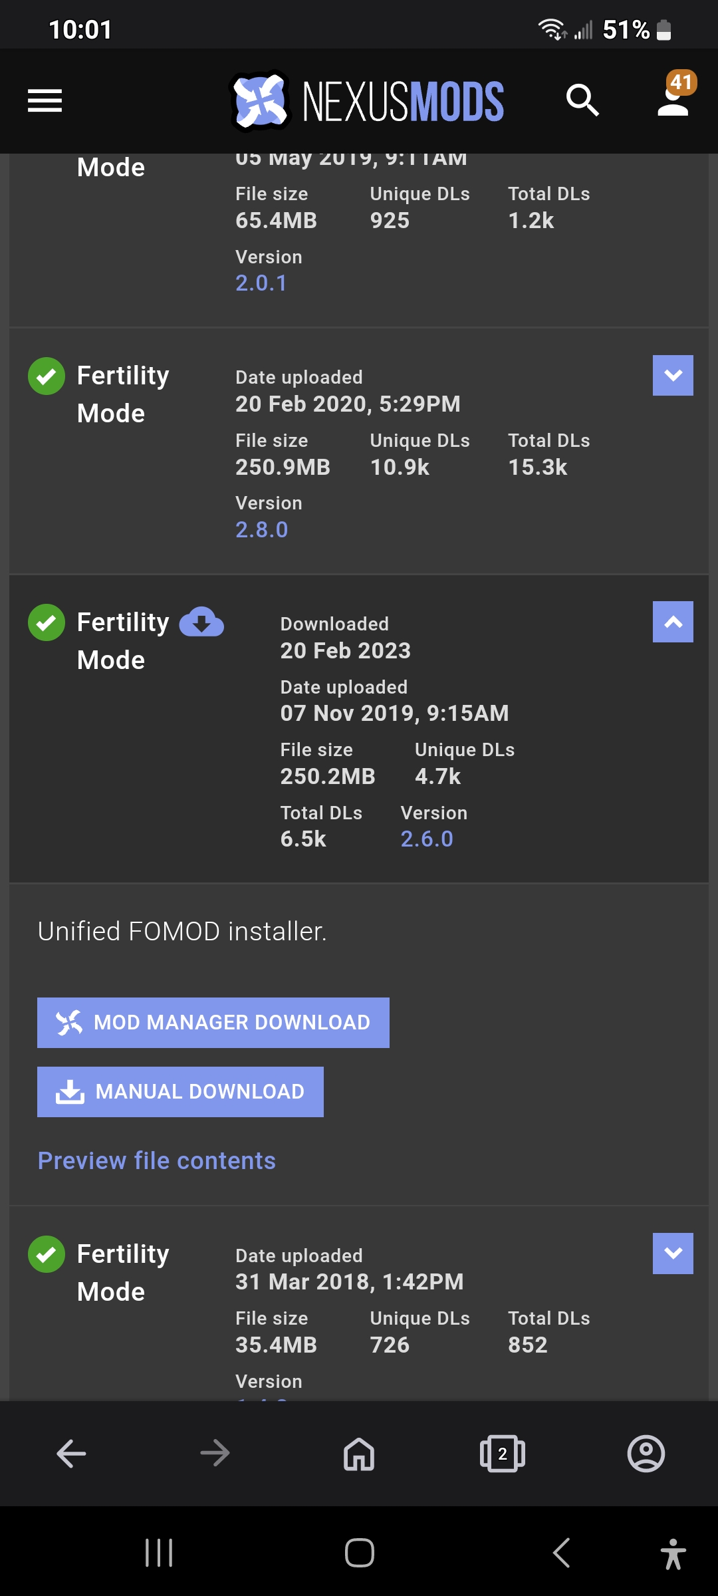The height and width of the screenshot is (1596, 718).
Task: Click Manual Download
Action: pyautogui.click(x=179, y=1091)
